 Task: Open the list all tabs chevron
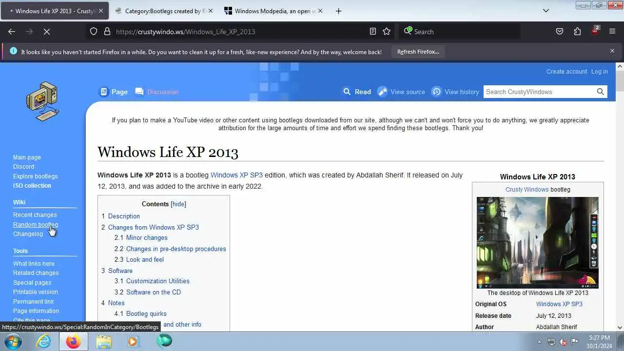(x=546, y=11)
